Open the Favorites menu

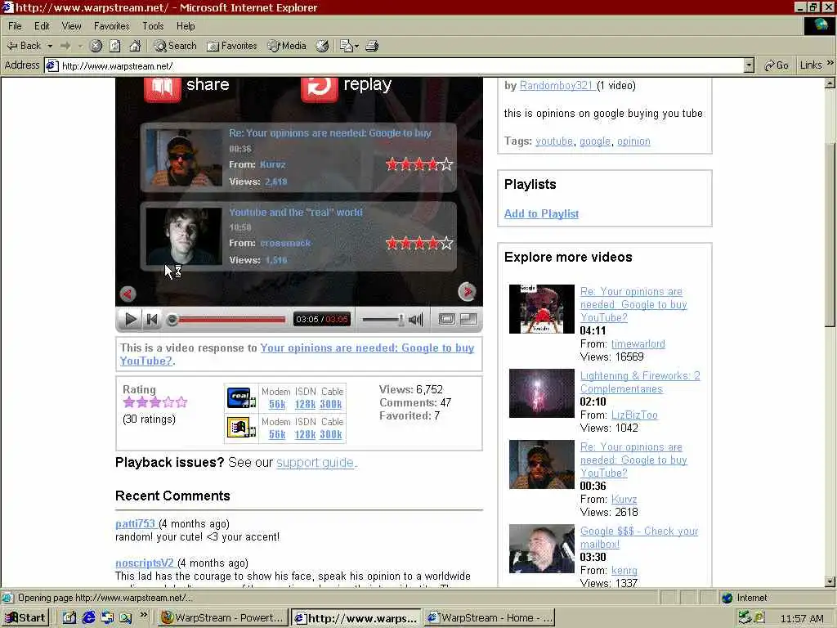coord(111,25)
